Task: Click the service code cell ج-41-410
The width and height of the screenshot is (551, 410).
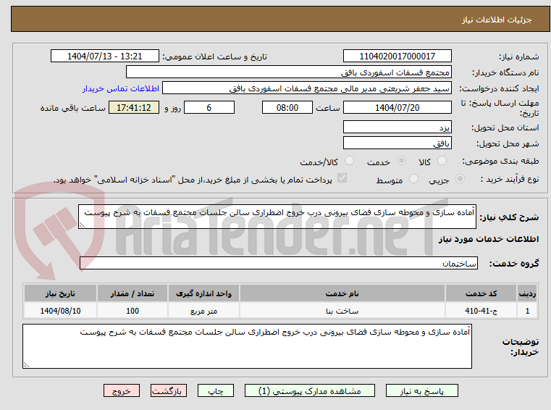Action: (481, 311)
